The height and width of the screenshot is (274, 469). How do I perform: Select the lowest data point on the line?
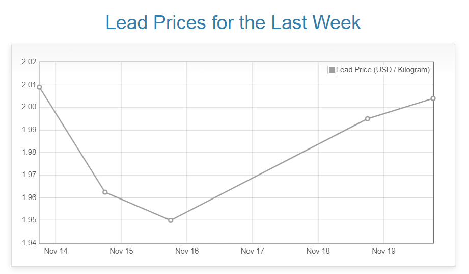171,220
